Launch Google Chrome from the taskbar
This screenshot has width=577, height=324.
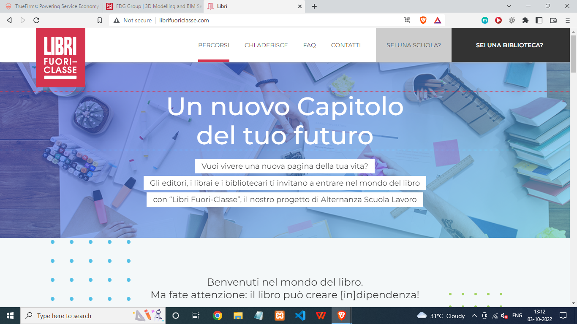(x=218, y=316)
